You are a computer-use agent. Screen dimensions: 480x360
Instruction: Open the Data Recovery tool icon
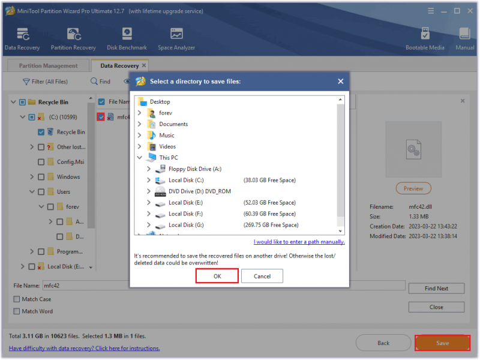click(x=22, y=34)
